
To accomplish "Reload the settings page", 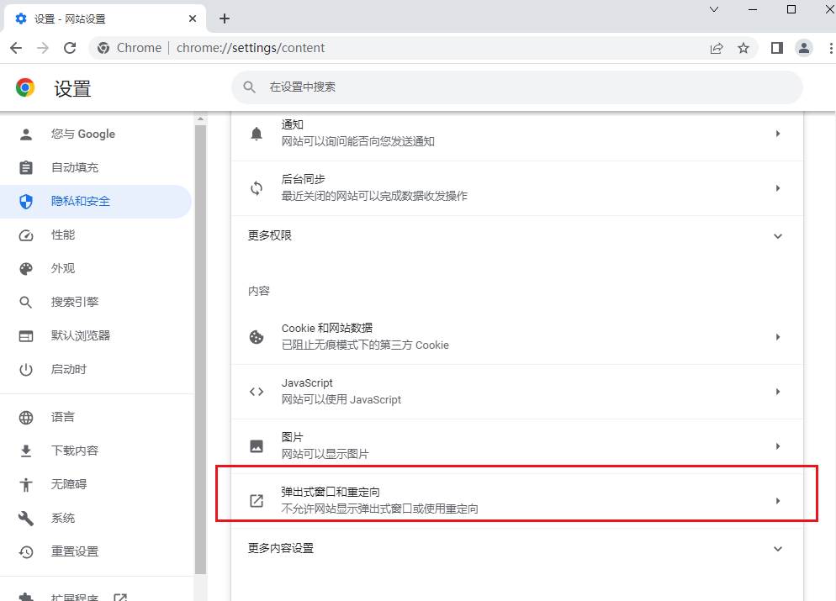I will [x=70, y=48].
